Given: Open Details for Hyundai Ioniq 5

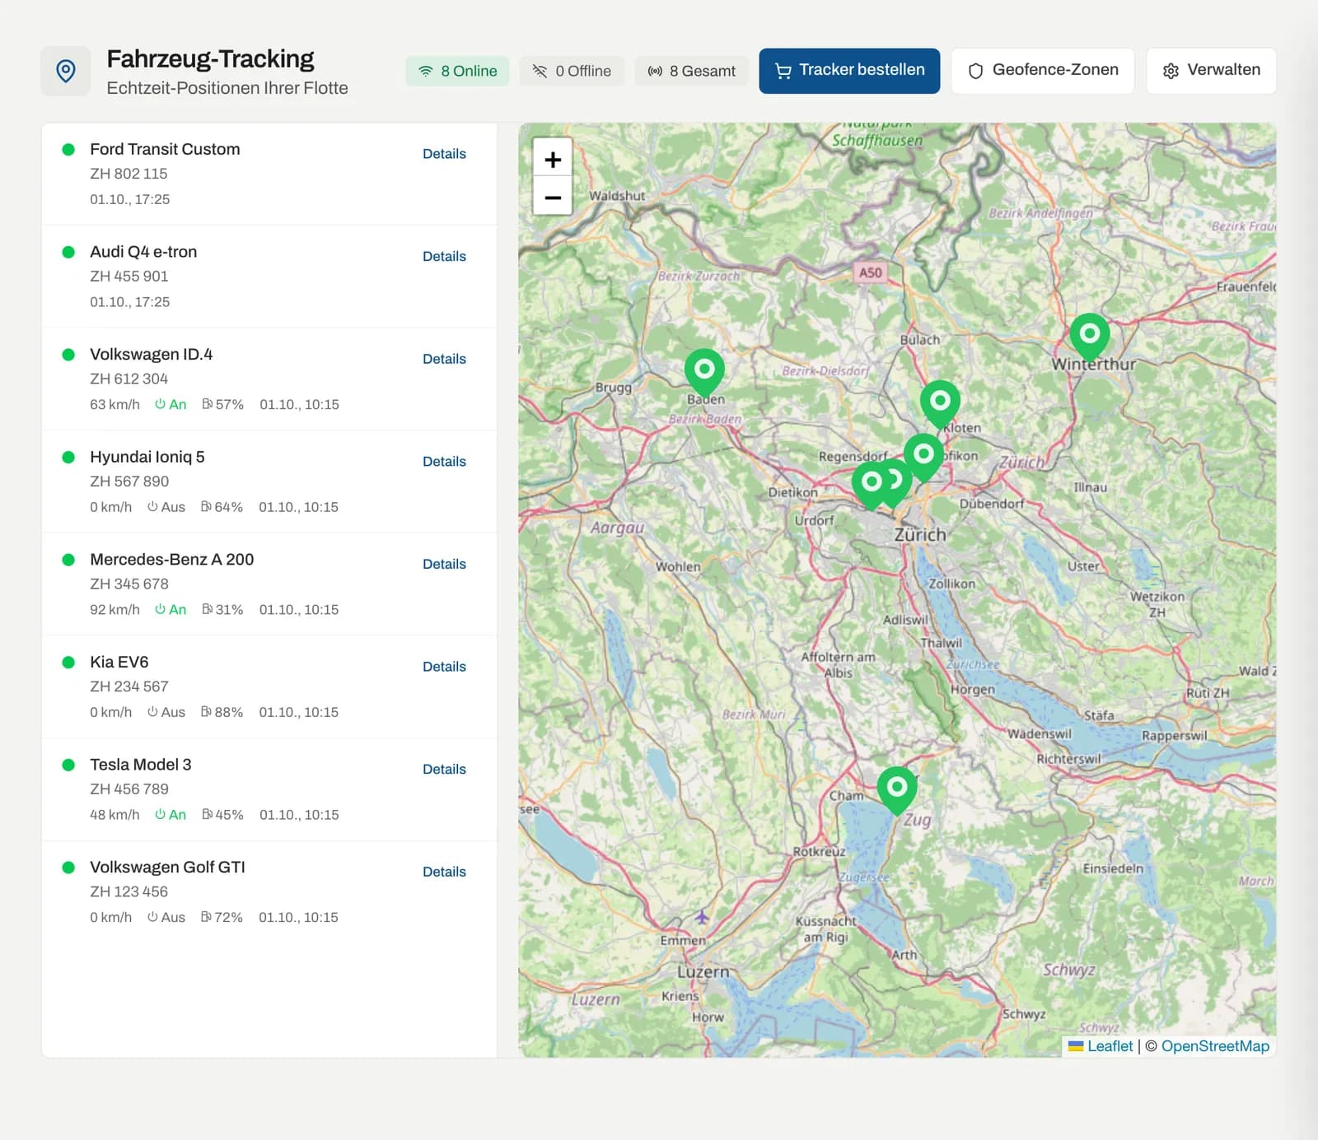Looking at the screenshot, I should click(x=444, y=462).
